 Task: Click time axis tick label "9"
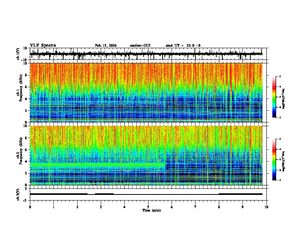click(242, 207)
